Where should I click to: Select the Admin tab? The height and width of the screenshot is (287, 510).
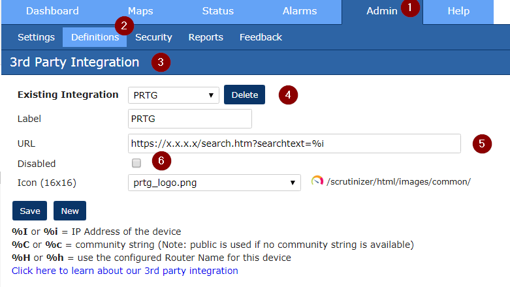(x=382, y=11)
